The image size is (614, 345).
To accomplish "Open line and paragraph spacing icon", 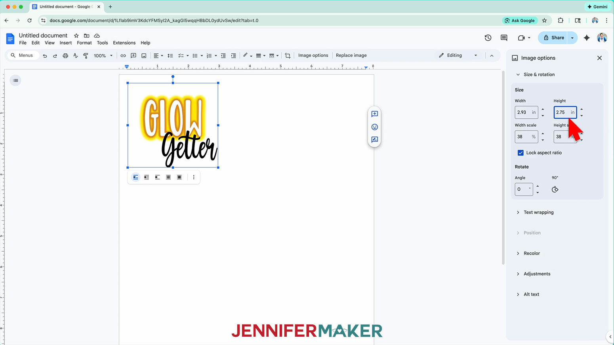I will [x=170, y=56].
